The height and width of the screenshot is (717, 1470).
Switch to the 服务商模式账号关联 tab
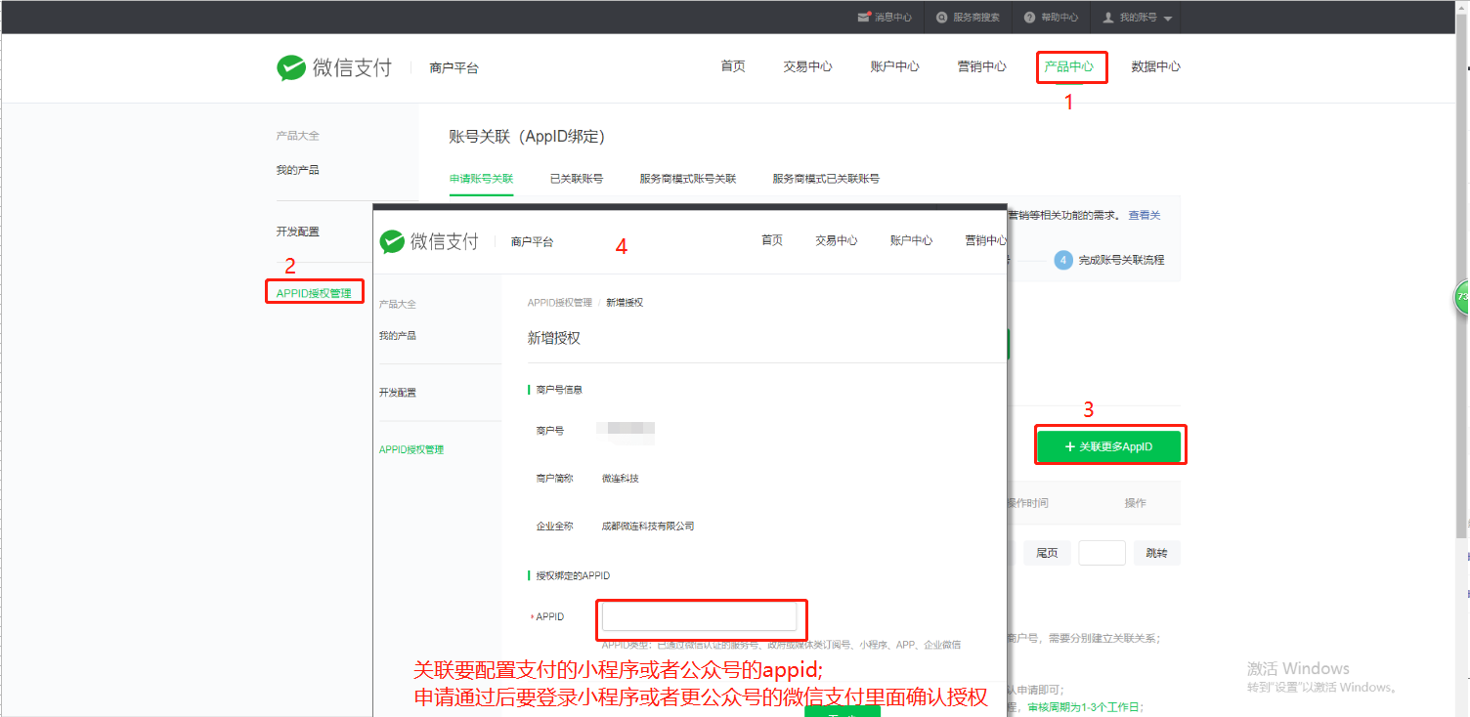click(687, 179)
